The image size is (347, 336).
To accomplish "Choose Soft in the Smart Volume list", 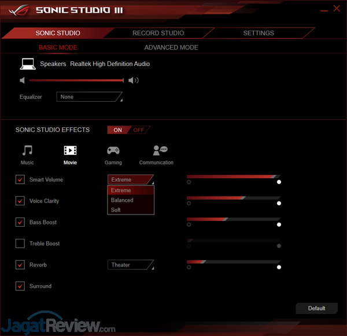I will click(131, 210).
